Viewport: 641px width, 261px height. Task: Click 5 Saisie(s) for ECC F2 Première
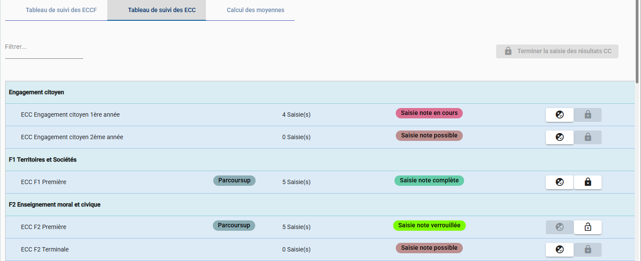[x=296, y=227]
